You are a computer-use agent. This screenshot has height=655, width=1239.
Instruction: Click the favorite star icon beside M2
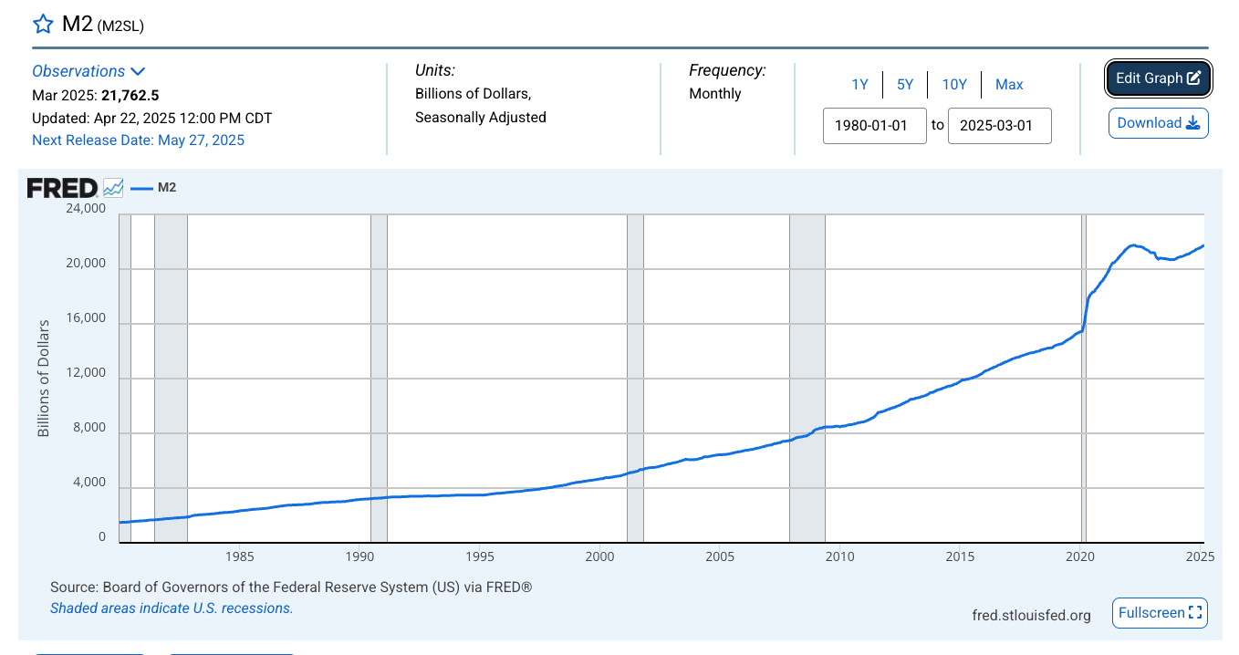pos(43,25)
